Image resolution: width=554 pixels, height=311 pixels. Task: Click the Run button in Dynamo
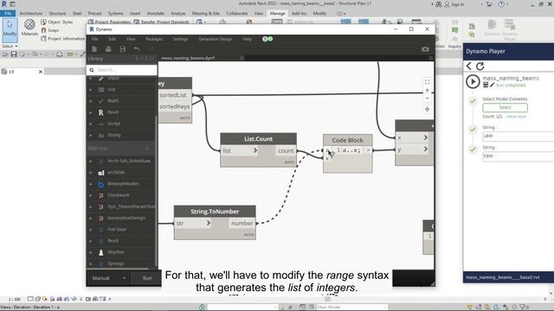(x=147, y=278)
